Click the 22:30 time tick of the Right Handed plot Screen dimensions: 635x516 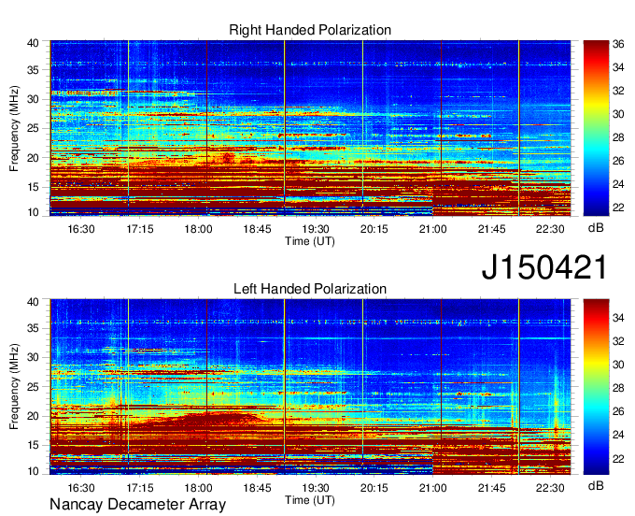tap(550, 229)
